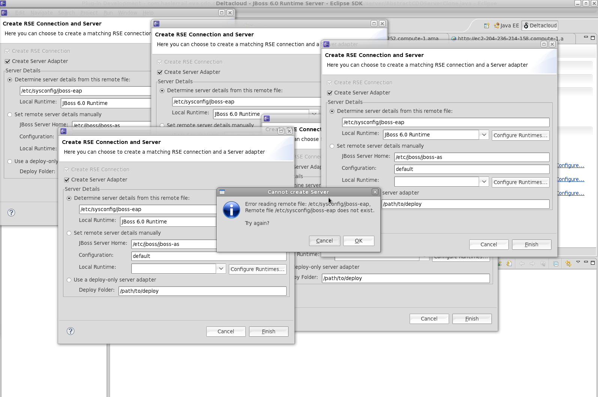The image size is (598, 397).
Task: Click the JBoss Server Home field in rightmost dialog
Action: pyautogui.click(x=472, y=157)
